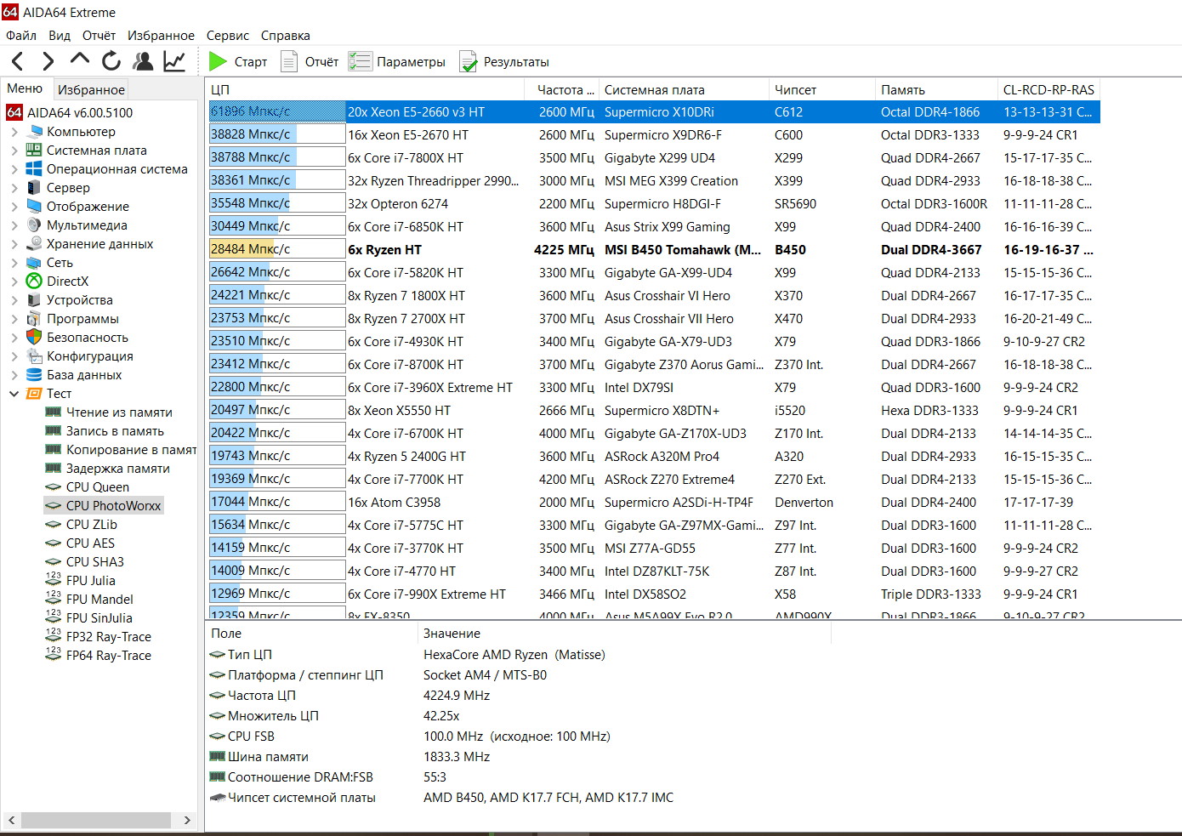The width and height of the screenshot is (1182, 836).
Task: Click the DirectX Xbox icon in the tree
Action: (x=34, y=282)
